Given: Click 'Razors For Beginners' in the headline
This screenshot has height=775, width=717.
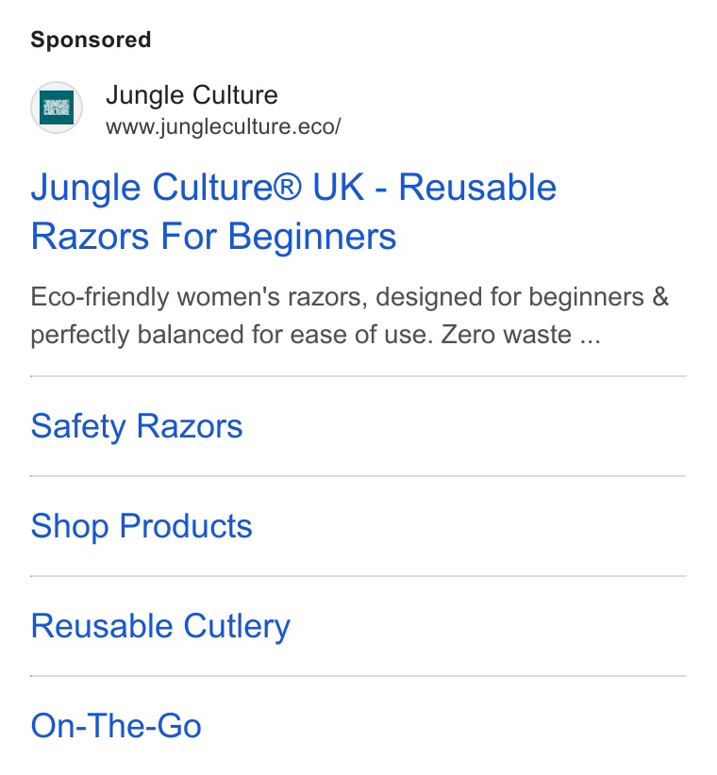Looking at the screenshot, I should (x=213, y=237).
